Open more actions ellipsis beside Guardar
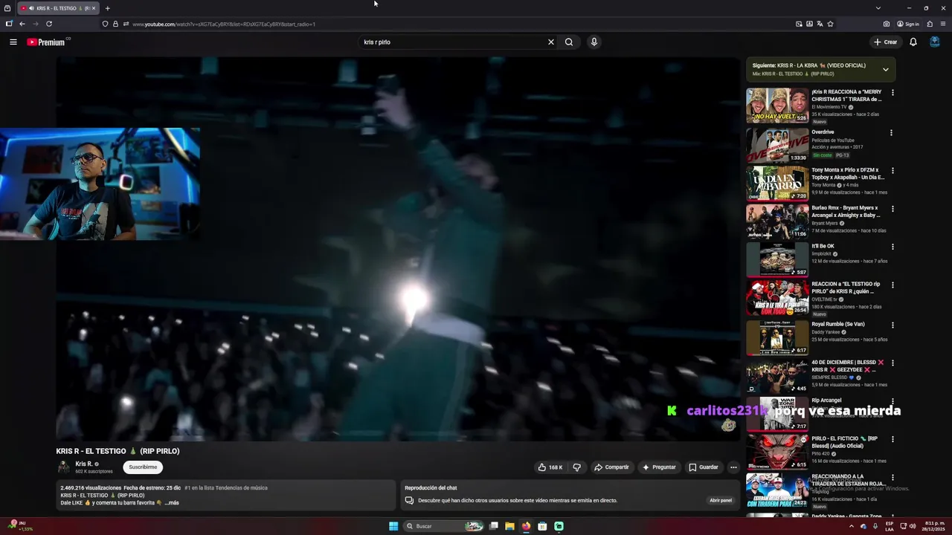Viewport: 952px width, 535px height. tap(733, 467)
